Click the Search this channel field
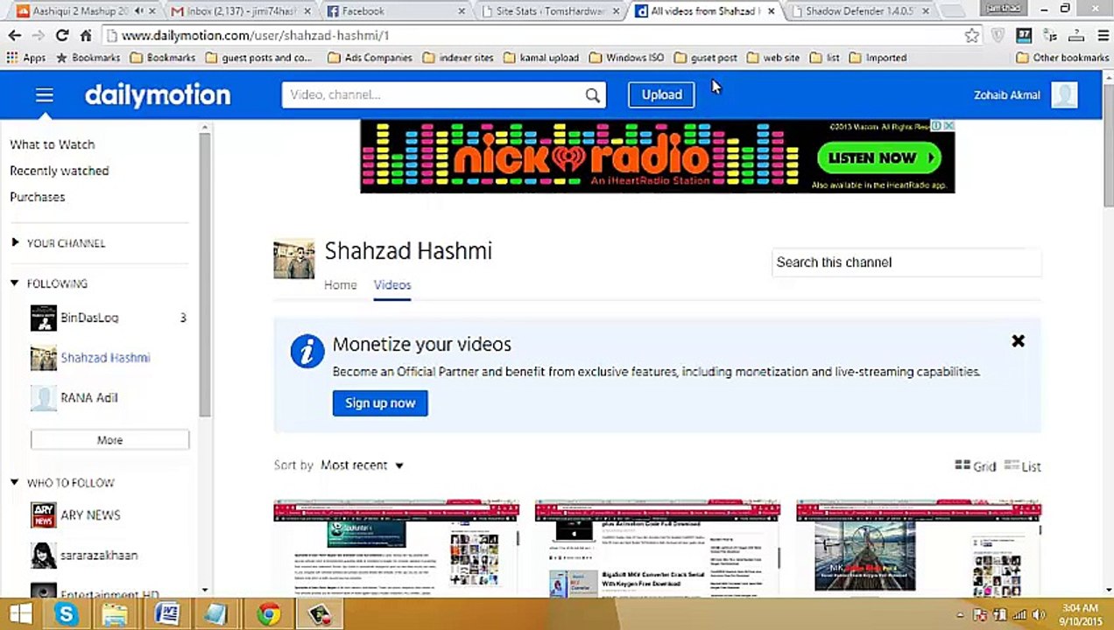This screenshot has height=630, width=1114. tap(906, 262)
